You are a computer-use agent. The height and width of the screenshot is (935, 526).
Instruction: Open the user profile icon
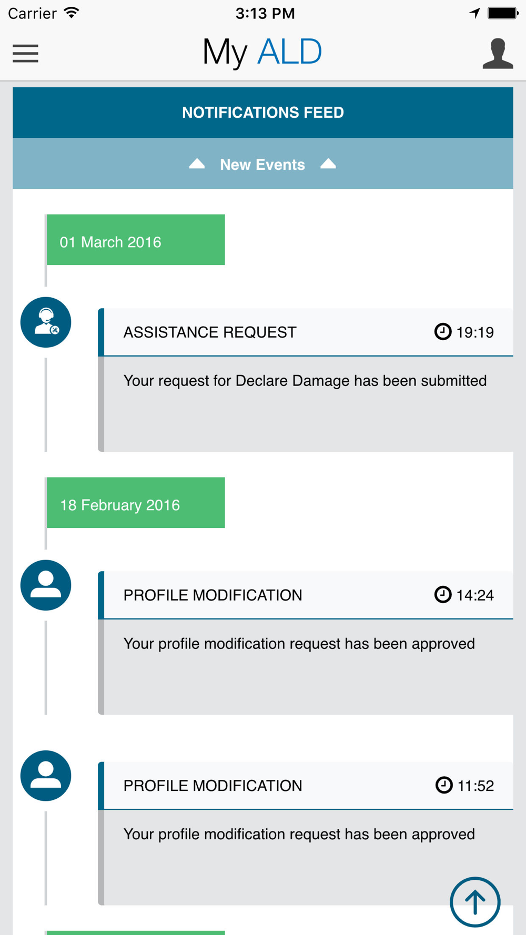tap(497, 54)
